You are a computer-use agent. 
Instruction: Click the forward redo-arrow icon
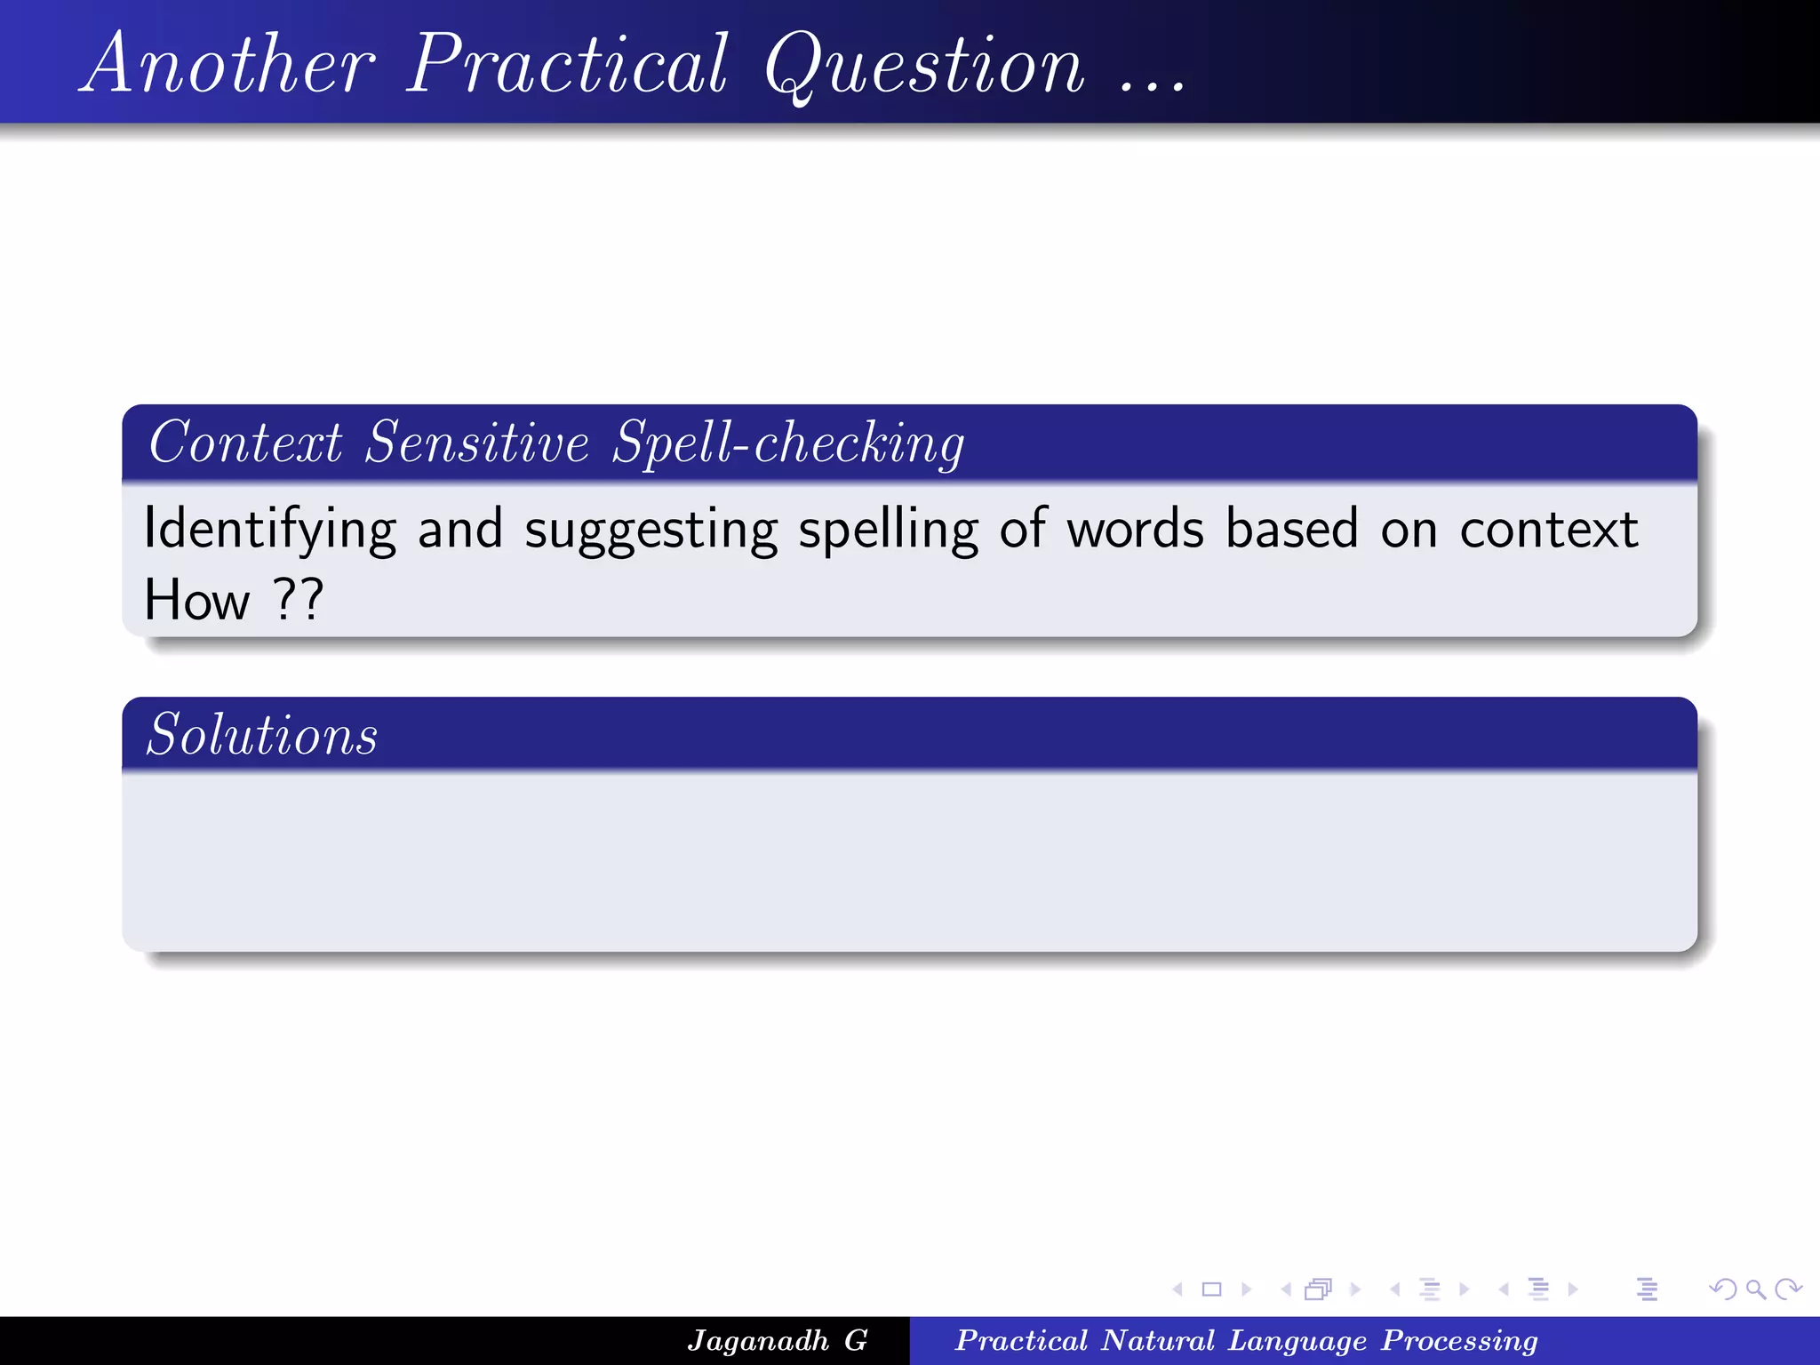[x=1788, y=1289]
